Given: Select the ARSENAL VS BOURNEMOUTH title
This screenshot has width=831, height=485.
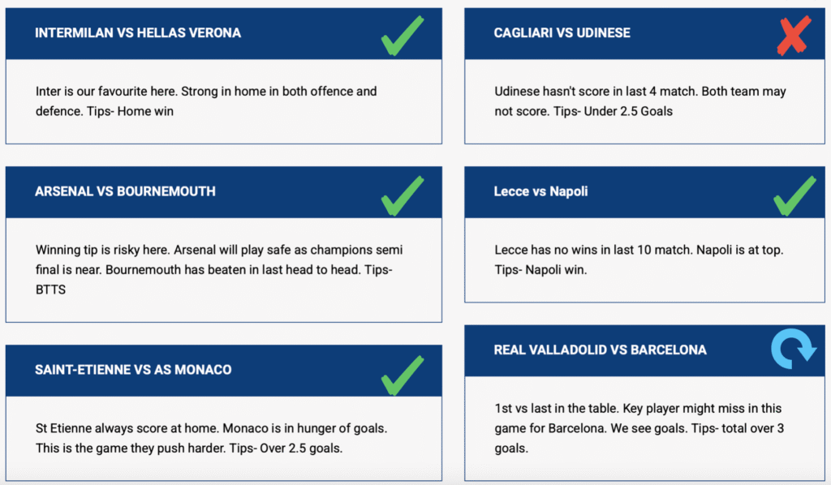Looking at the screenshot, I should 125,191.
